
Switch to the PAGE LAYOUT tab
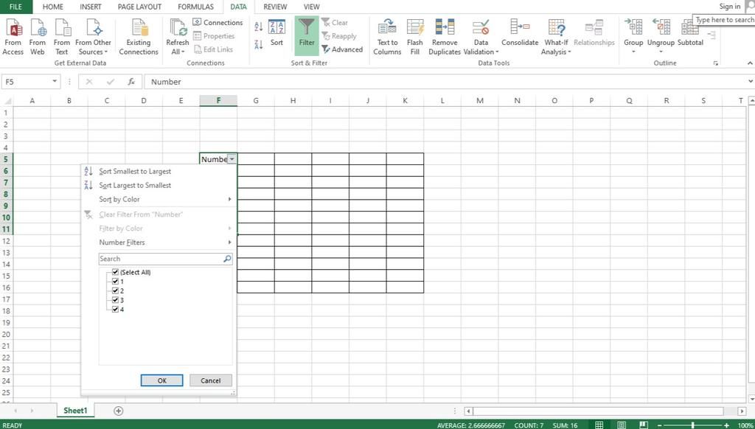(139, 7)
